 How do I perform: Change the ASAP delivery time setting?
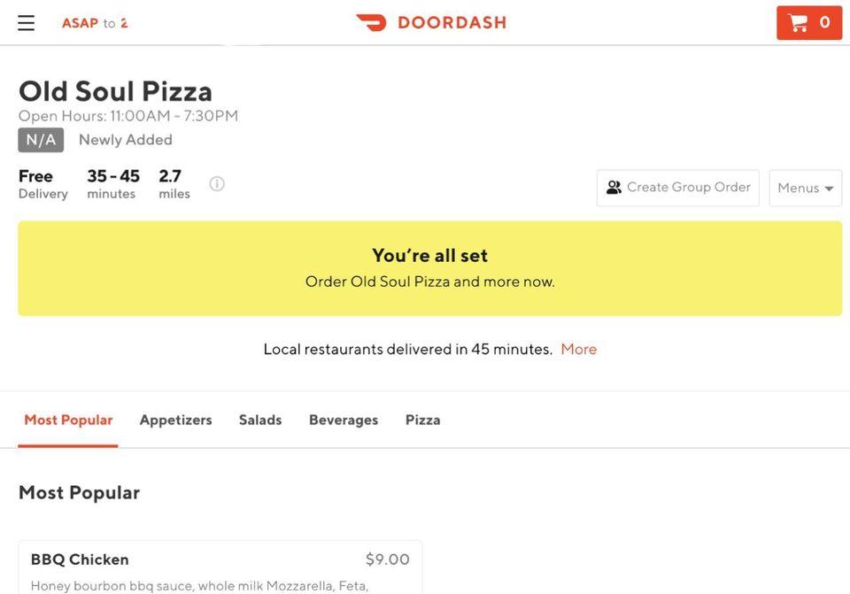click(94, 23)
